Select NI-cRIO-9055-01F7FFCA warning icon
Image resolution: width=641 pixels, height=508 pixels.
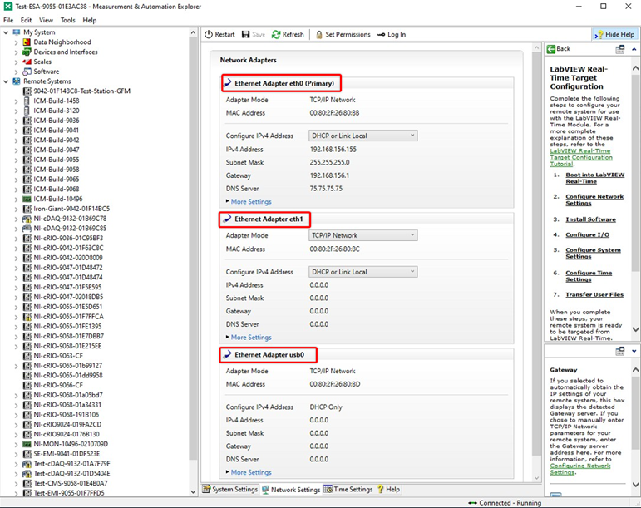click(27, 317)
